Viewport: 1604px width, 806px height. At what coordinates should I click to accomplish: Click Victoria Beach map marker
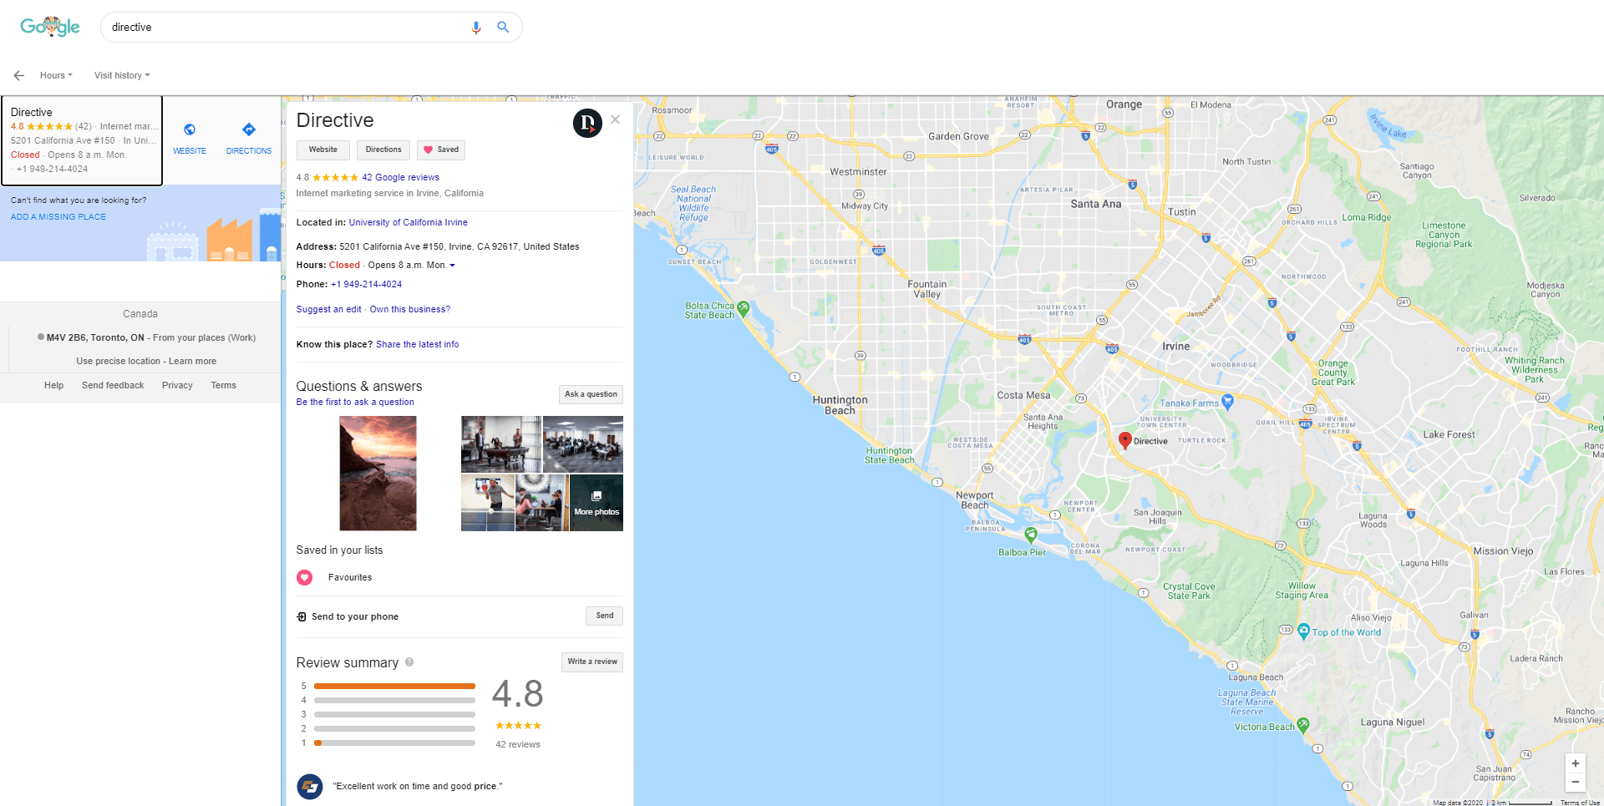pos(1302,725)
